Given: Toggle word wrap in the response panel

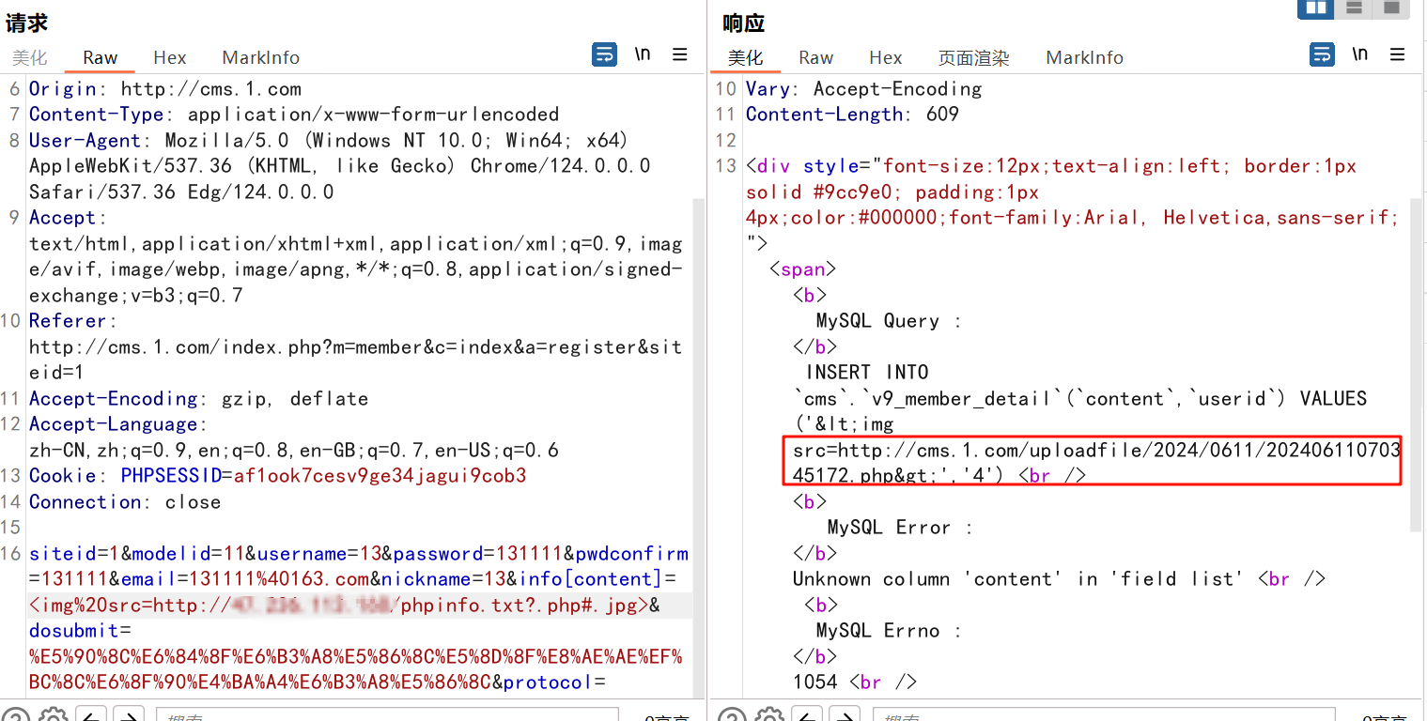Looking at the screenshot, I should [x=1322, y=54].
